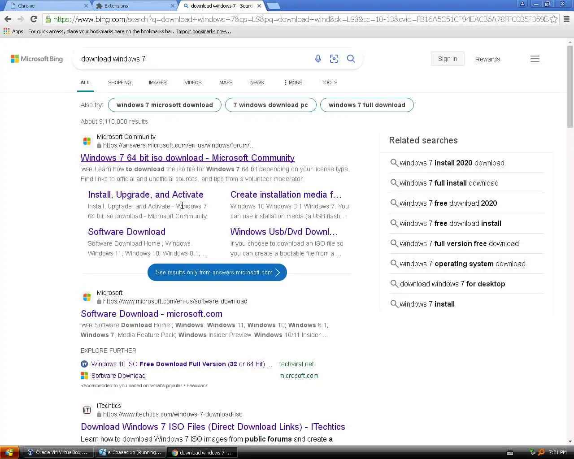
Task: Open the visual search camera icon
Action: [x=334, y=59]
